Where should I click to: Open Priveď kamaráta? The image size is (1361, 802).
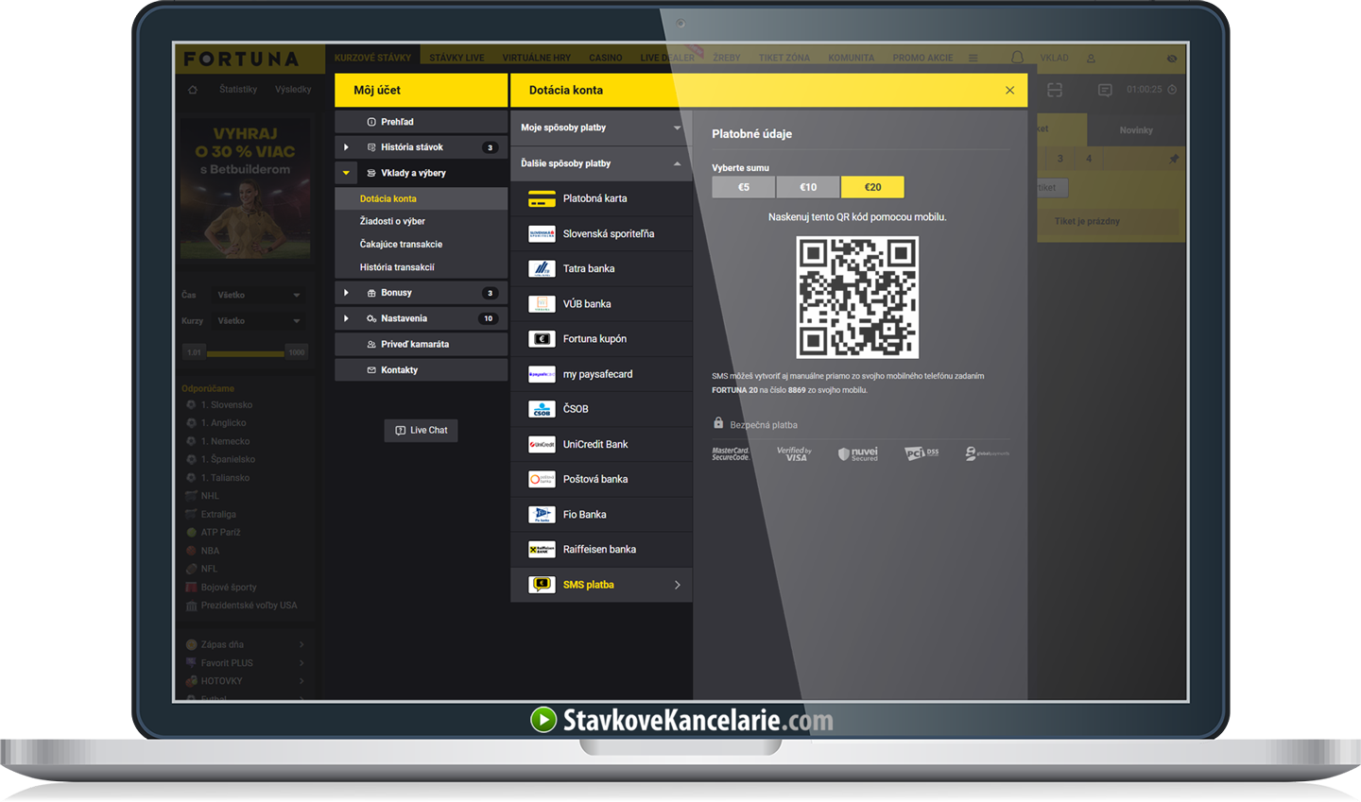(x=422, y=344)
